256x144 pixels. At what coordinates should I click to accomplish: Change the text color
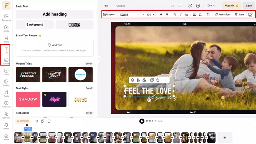(x=161, y=15)
